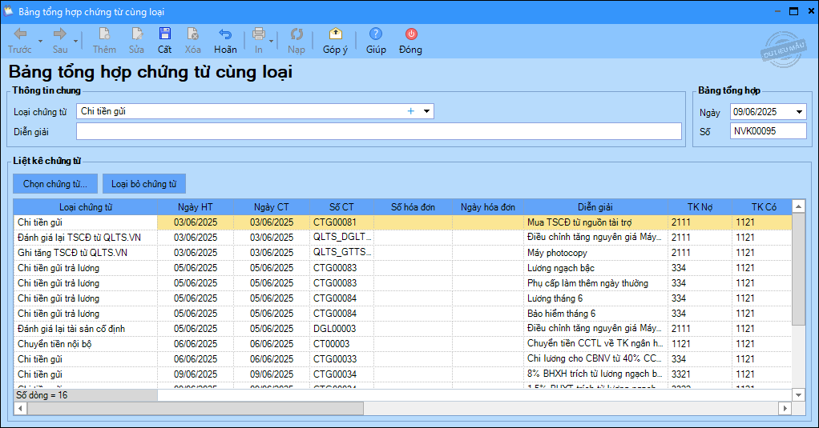Viewport: 819px width, 428px height.
Task: Click the TK Nợ column header
Action: 700,207
